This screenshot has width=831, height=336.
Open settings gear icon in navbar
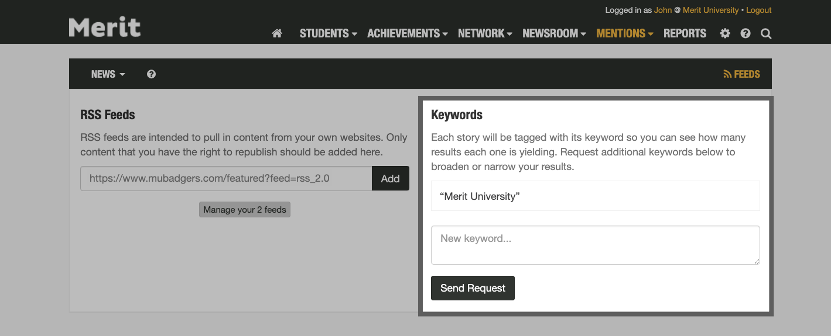725,33
